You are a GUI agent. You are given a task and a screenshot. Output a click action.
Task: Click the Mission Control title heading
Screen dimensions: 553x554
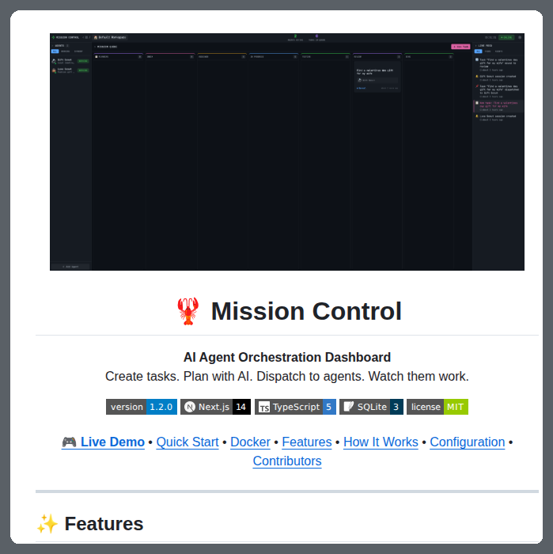click(x=306, y=311)
